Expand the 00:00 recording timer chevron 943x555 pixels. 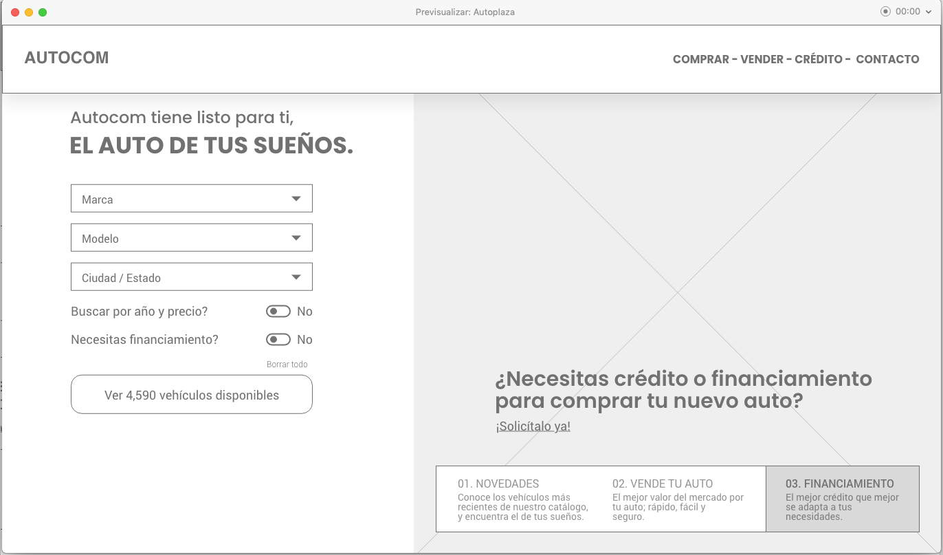(x=929, y=12)
